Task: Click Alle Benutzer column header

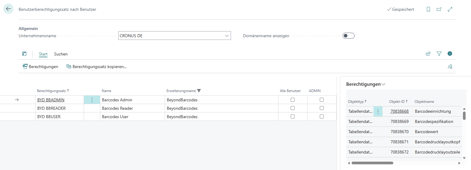Action: [290, 91]
